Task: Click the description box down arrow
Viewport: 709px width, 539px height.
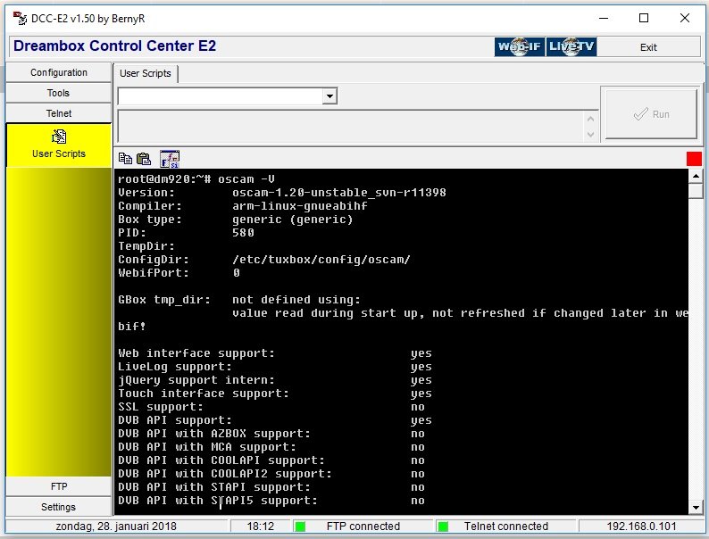Action: tap(590, 134)
